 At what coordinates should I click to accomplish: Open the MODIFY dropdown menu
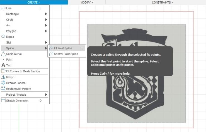(87, 2)
